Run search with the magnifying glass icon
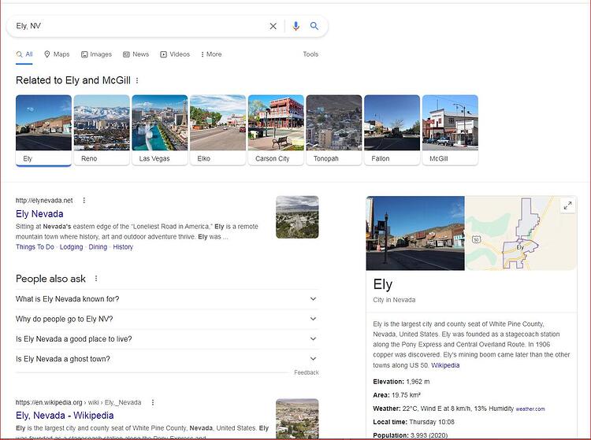 [314, 26]
